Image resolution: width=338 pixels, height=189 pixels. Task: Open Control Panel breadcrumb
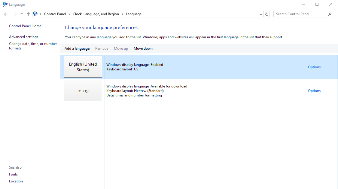point(55,14)
